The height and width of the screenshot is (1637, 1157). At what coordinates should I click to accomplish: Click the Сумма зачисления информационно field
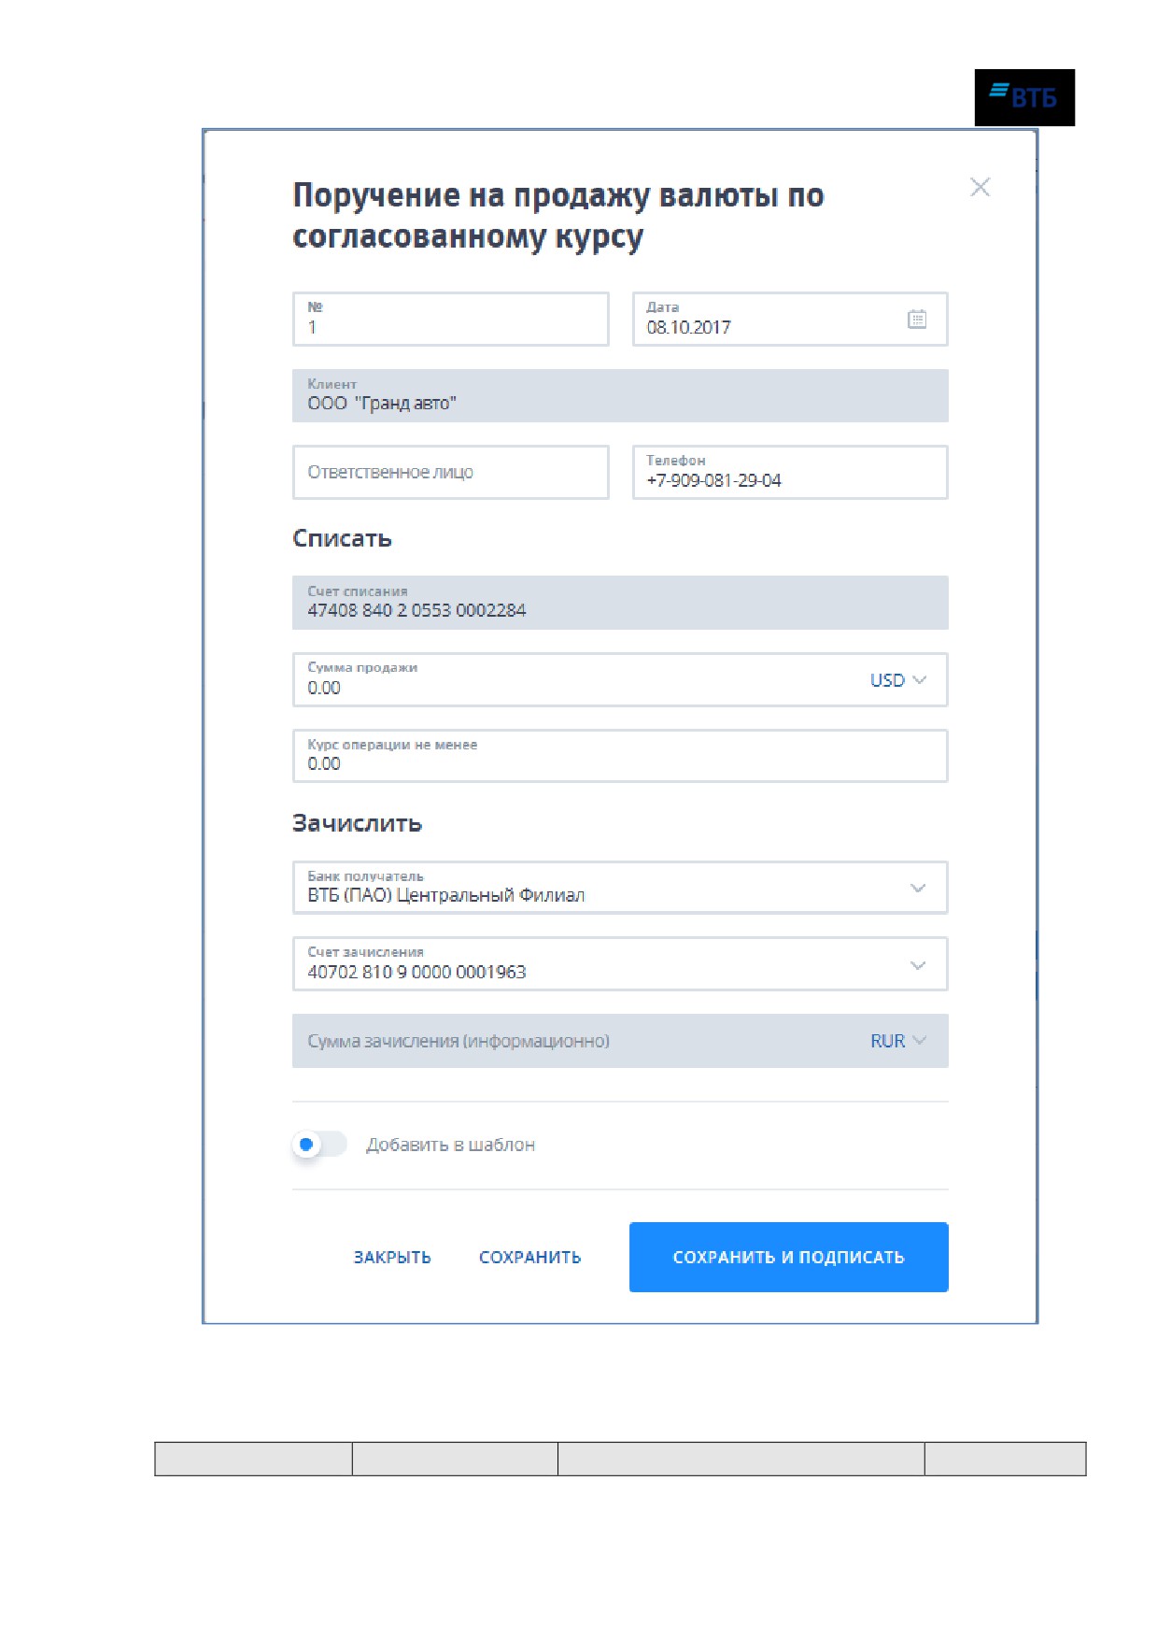click(x=620, y=1041)
